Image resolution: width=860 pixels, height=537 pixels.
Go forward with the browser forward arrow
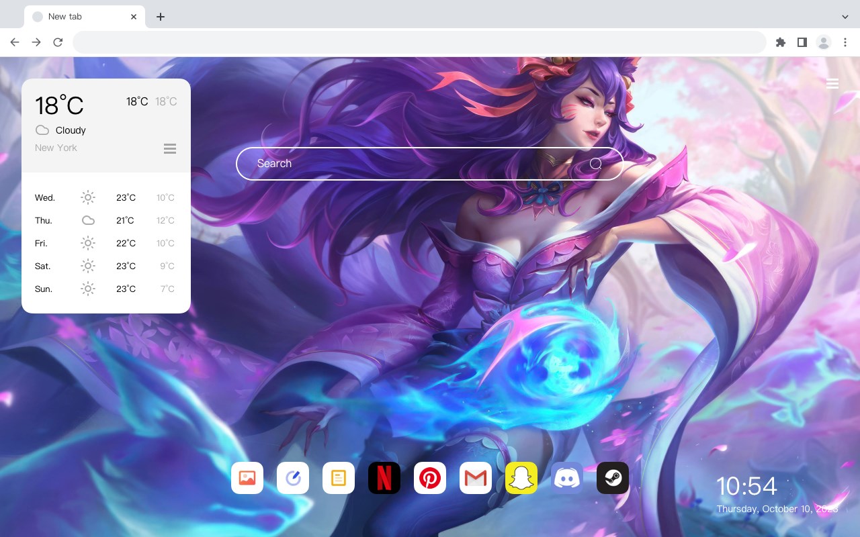36,42
